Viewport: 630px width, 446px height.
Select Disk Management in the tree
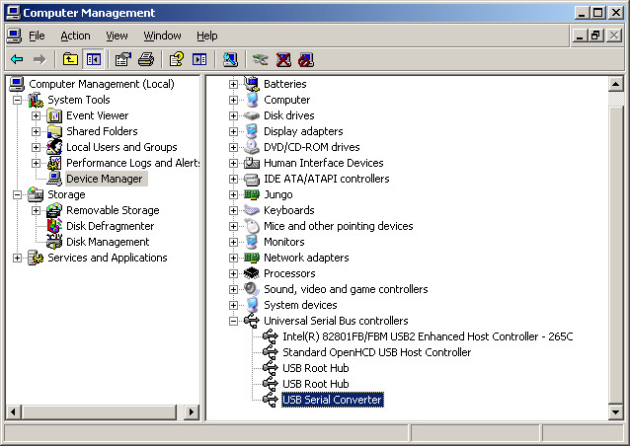(108, 242)
